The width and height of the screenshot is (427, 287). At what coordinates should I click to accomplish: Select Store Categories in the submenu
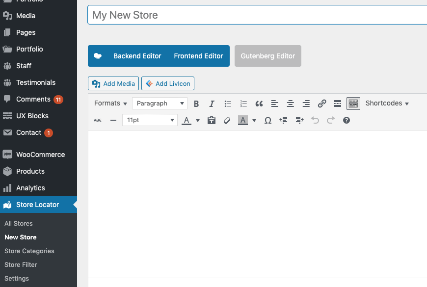[29, 251]
